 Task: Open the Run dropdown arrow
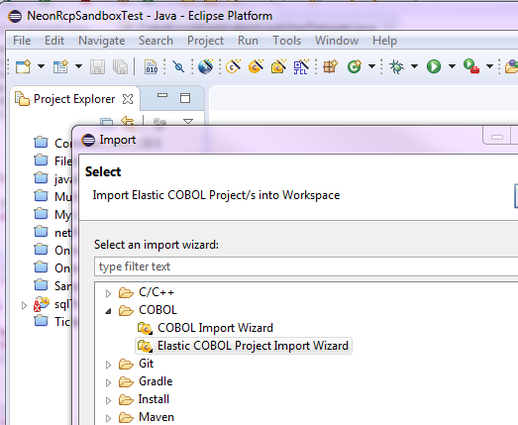[x=452, y=66]
